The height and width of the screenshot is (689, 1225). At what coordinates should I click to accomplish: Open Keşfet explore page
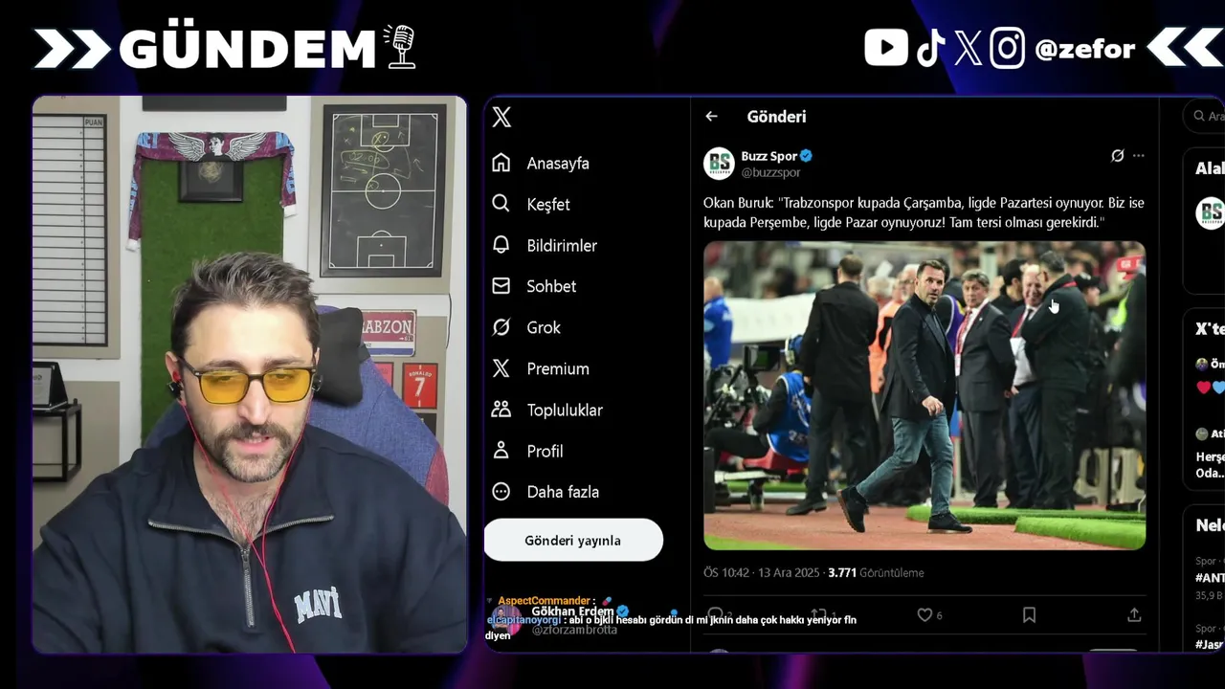[x=531, y=204]
